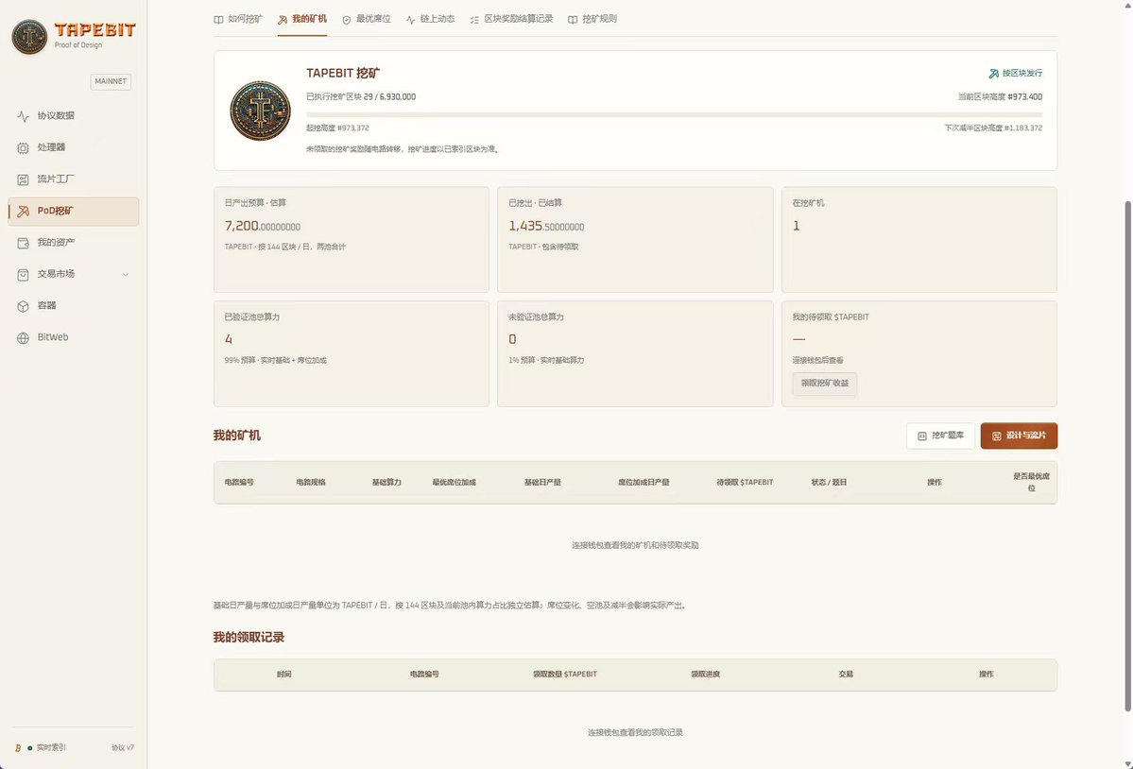Click the 容器 cube icon
The image size is (1133, 769).
point(23,306)
